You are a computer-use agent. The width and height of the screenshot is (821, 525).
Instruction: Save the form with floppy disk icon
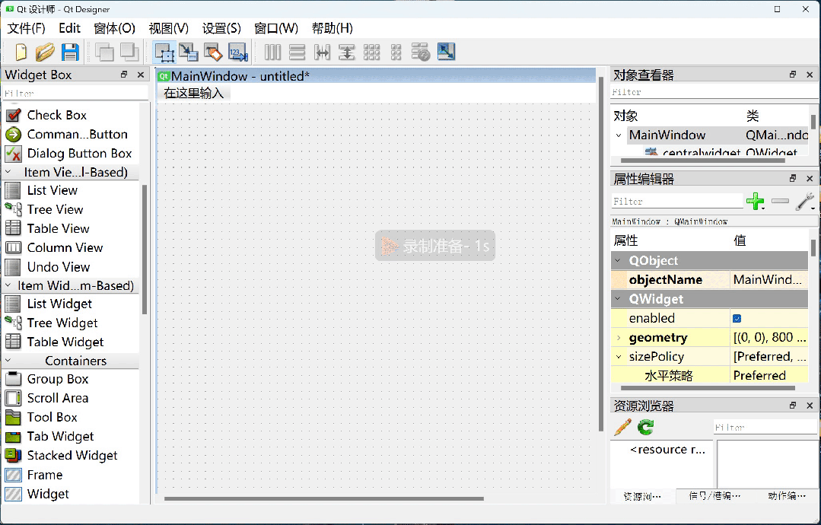[70, 52]
